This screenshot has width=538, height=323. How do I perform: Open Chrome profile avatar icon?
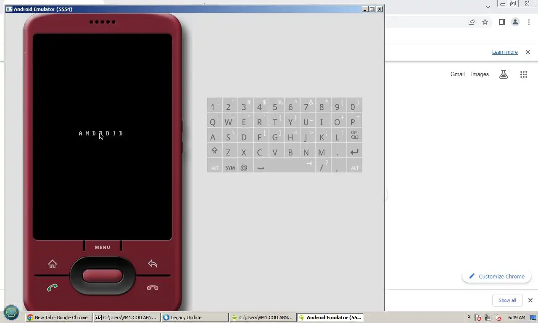(x=515, y=22)
